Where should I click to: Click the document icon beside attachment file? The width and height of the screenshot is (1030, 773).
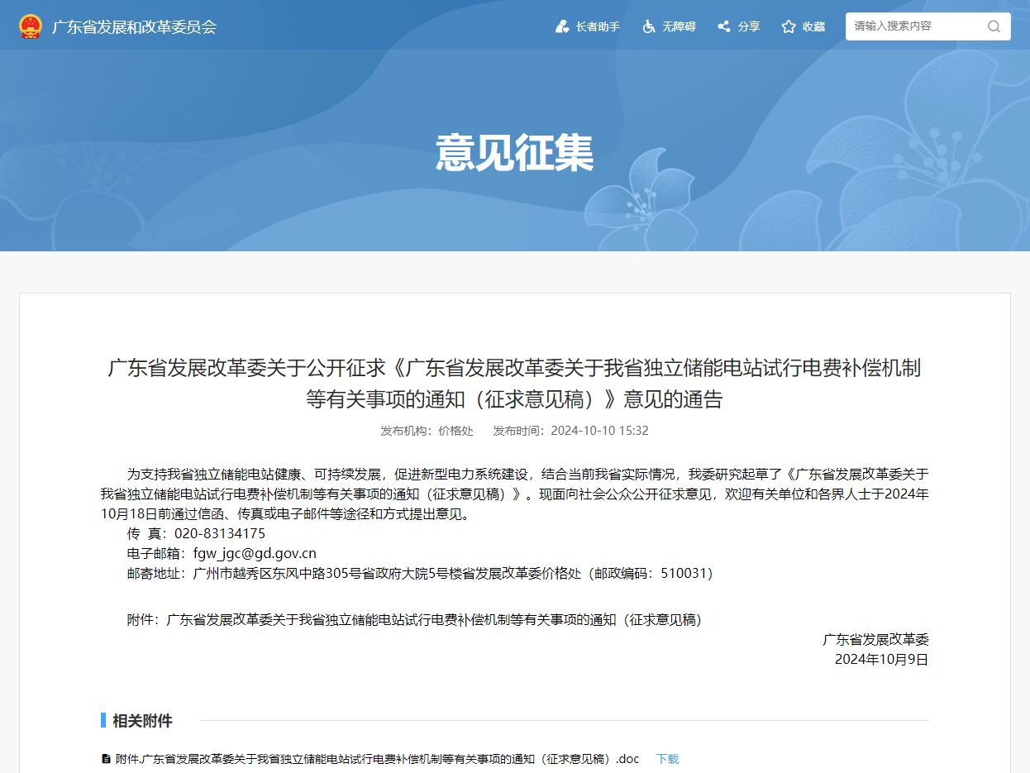click(106, 758)
